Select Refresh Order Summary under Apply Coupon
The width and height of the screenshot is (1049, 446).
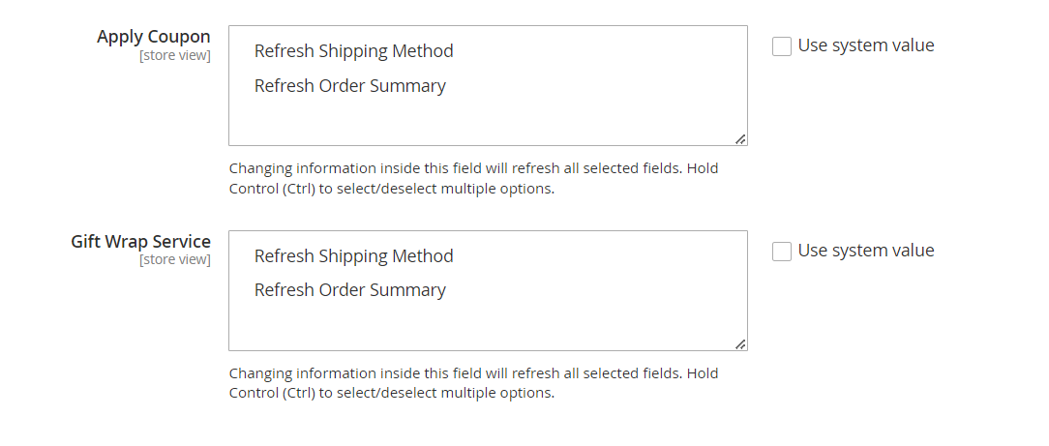349,86
